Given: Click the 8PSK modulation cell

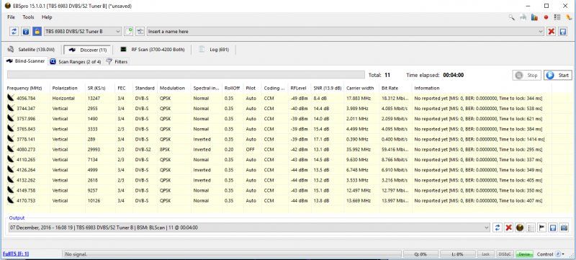Looking at the screenshot, I should 166,150.
